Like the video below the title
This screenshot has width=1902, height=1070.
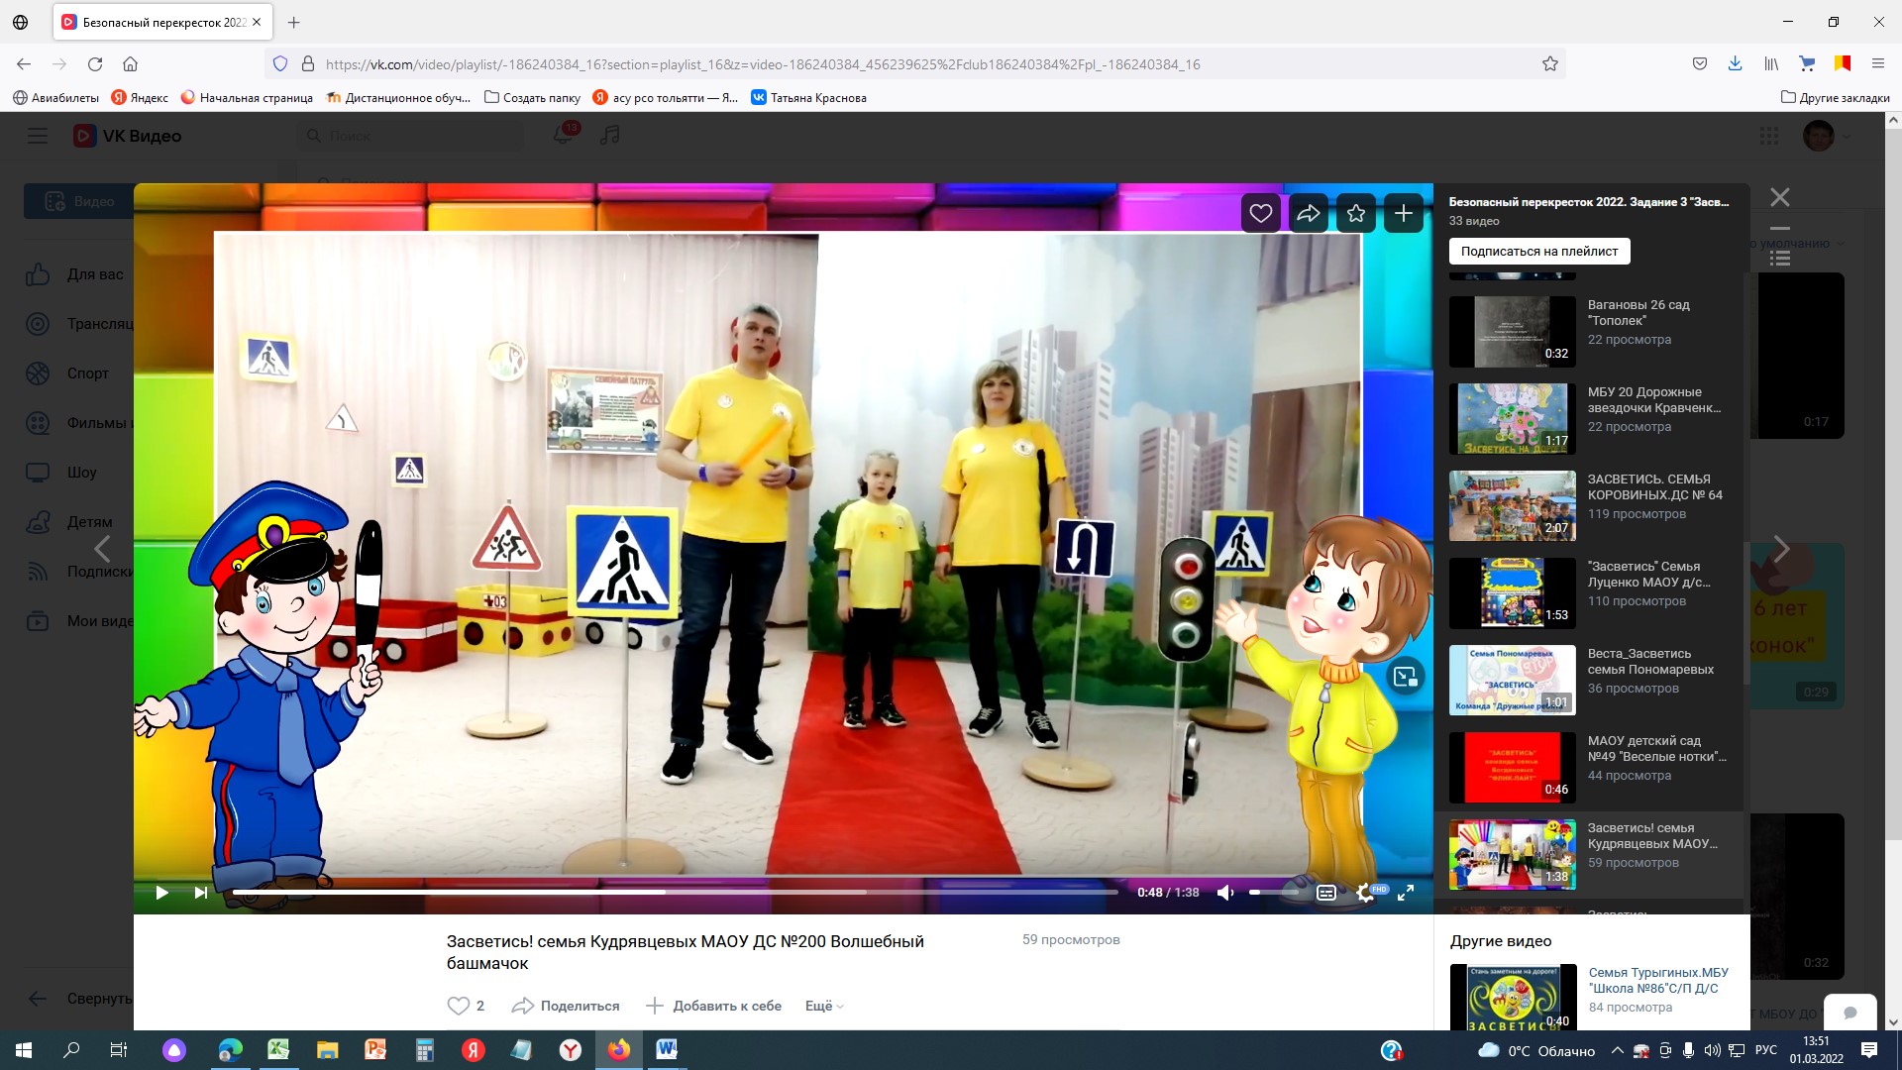pos(466,1006)
